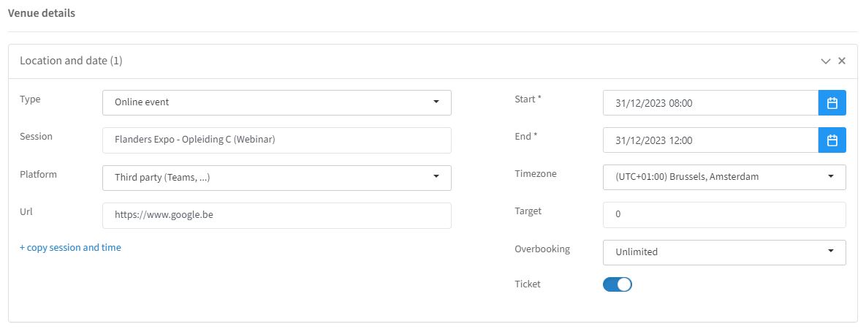Viewport: 866px width, 329px height.
Task: Collapse the Location and date panel
Action: point(826,61)
